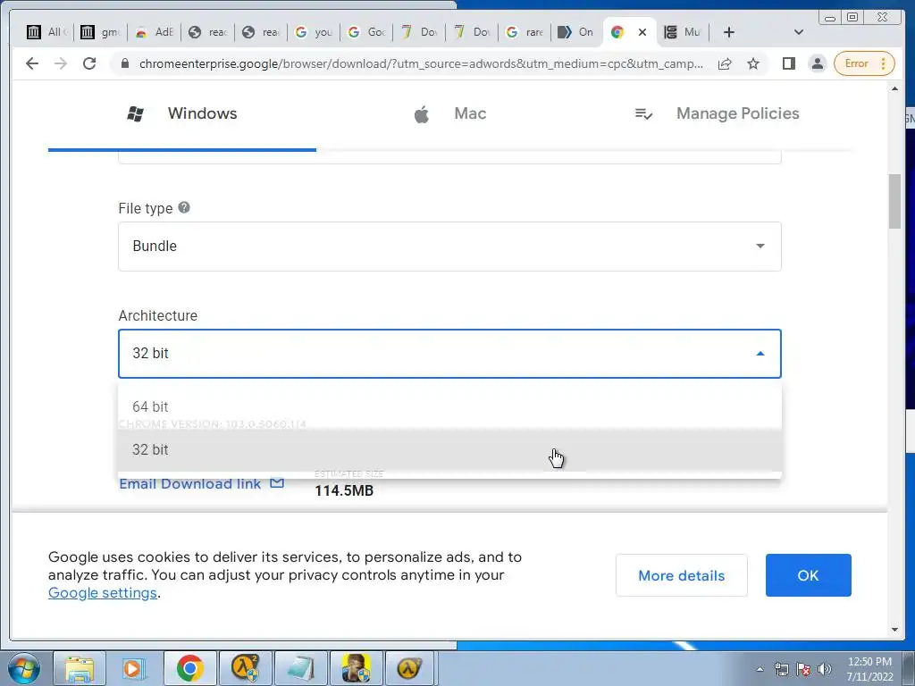Open the browser side panel

click(788, 63)
